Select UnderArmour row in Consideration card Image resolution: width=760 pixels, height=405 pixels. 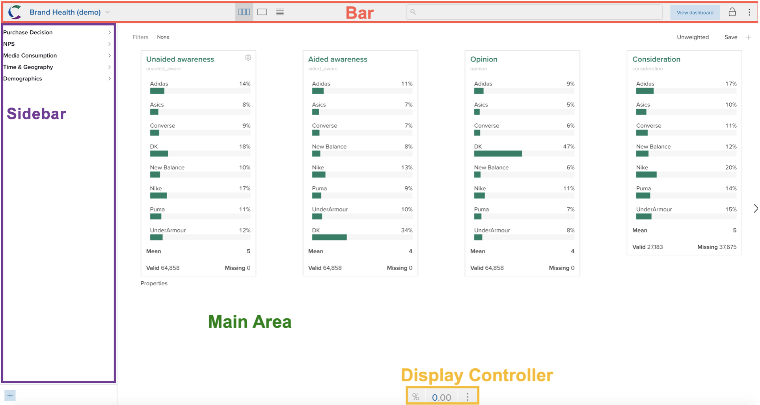pos(686,213)
